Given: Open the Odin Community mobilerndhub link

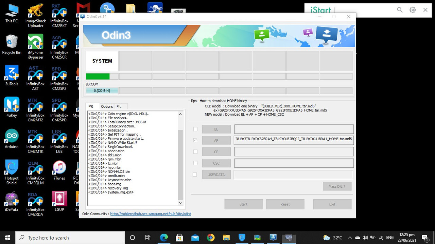Looking at the screenshot, I should point(151,214).
